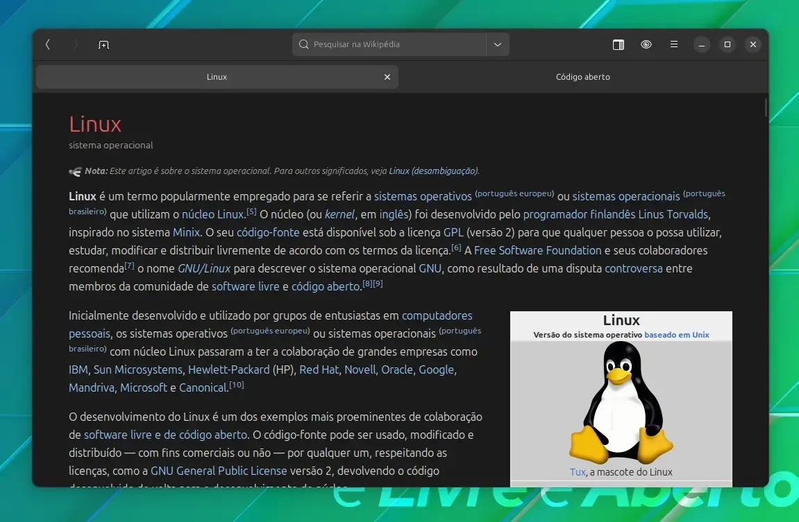
Task: Expand the search bar dropdown arrow
Action: click(498, 45)
